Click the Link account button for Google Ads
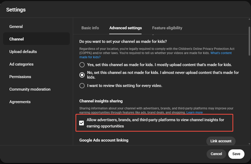251x164 pixels. click(x=221, y=141)
